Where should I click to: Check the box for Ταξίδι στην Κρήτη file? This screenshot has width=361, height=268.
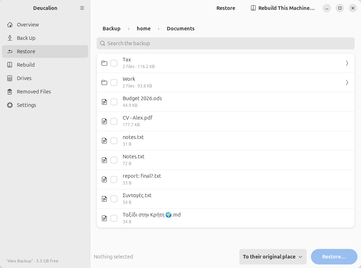tap(114, 218)
